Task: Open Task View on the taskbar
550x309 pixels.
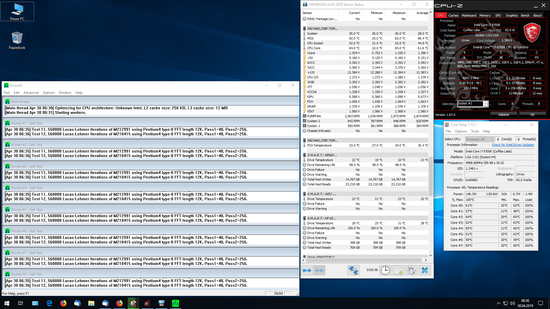Action: [x=21, y=303]
